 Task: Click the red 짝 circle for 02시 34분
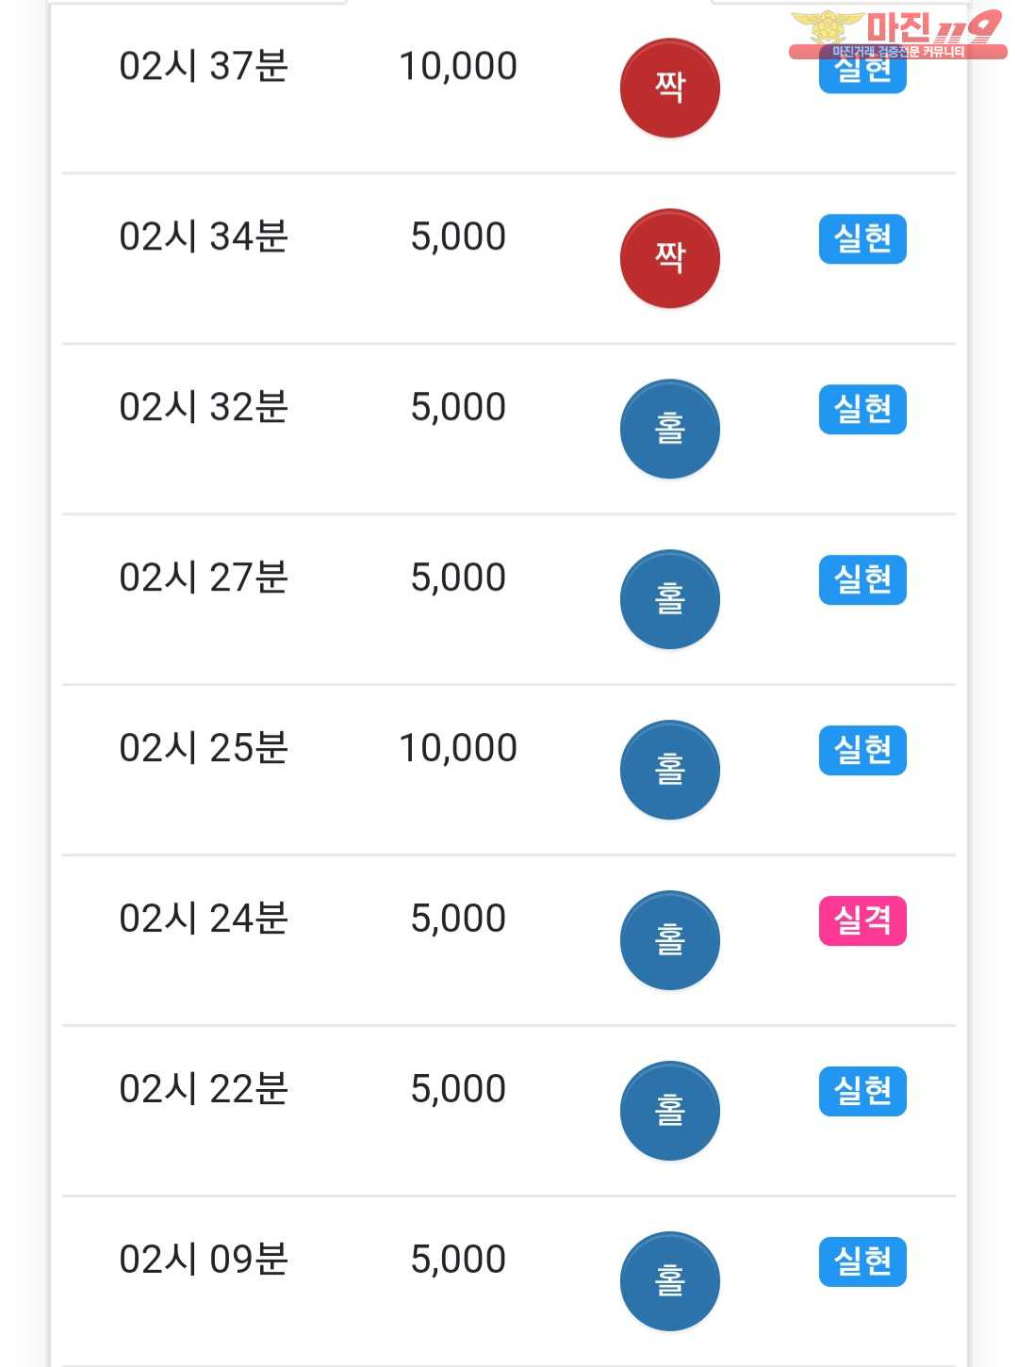point(670,258)
